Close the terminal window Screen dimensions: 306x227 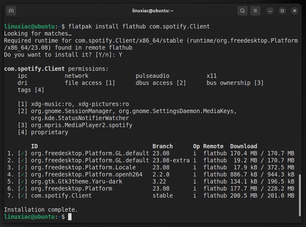click(294, 11)
